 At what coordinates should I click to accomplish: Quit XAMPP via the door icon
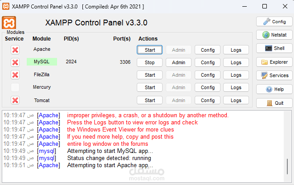tap(269, 103)
